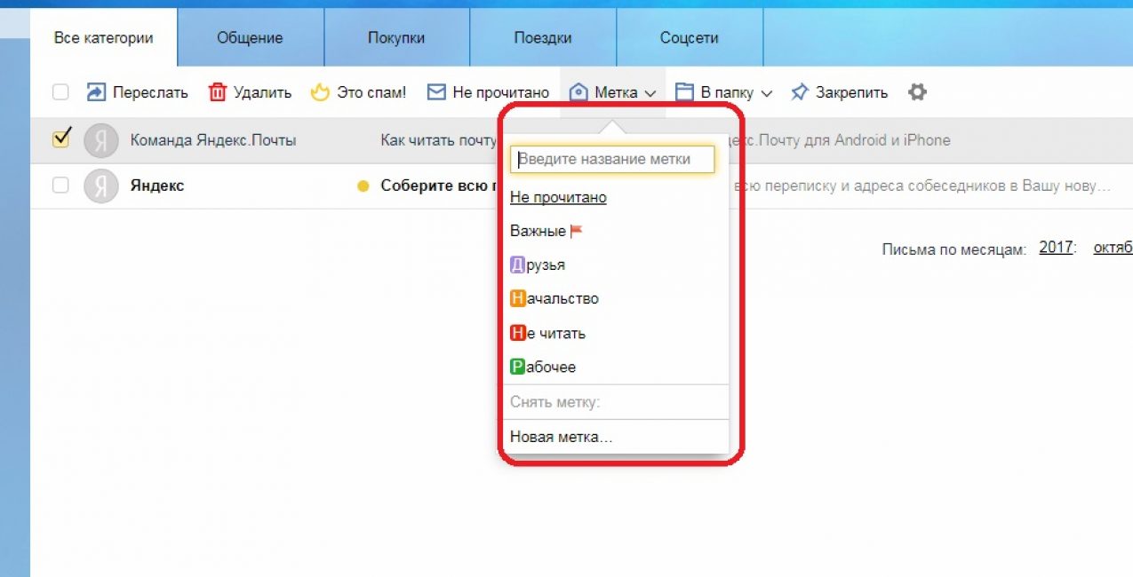Click sender name Команда Яндекс.Почты
The width and height of the screenshot is (1133, 577).
[x=213, y=140]
